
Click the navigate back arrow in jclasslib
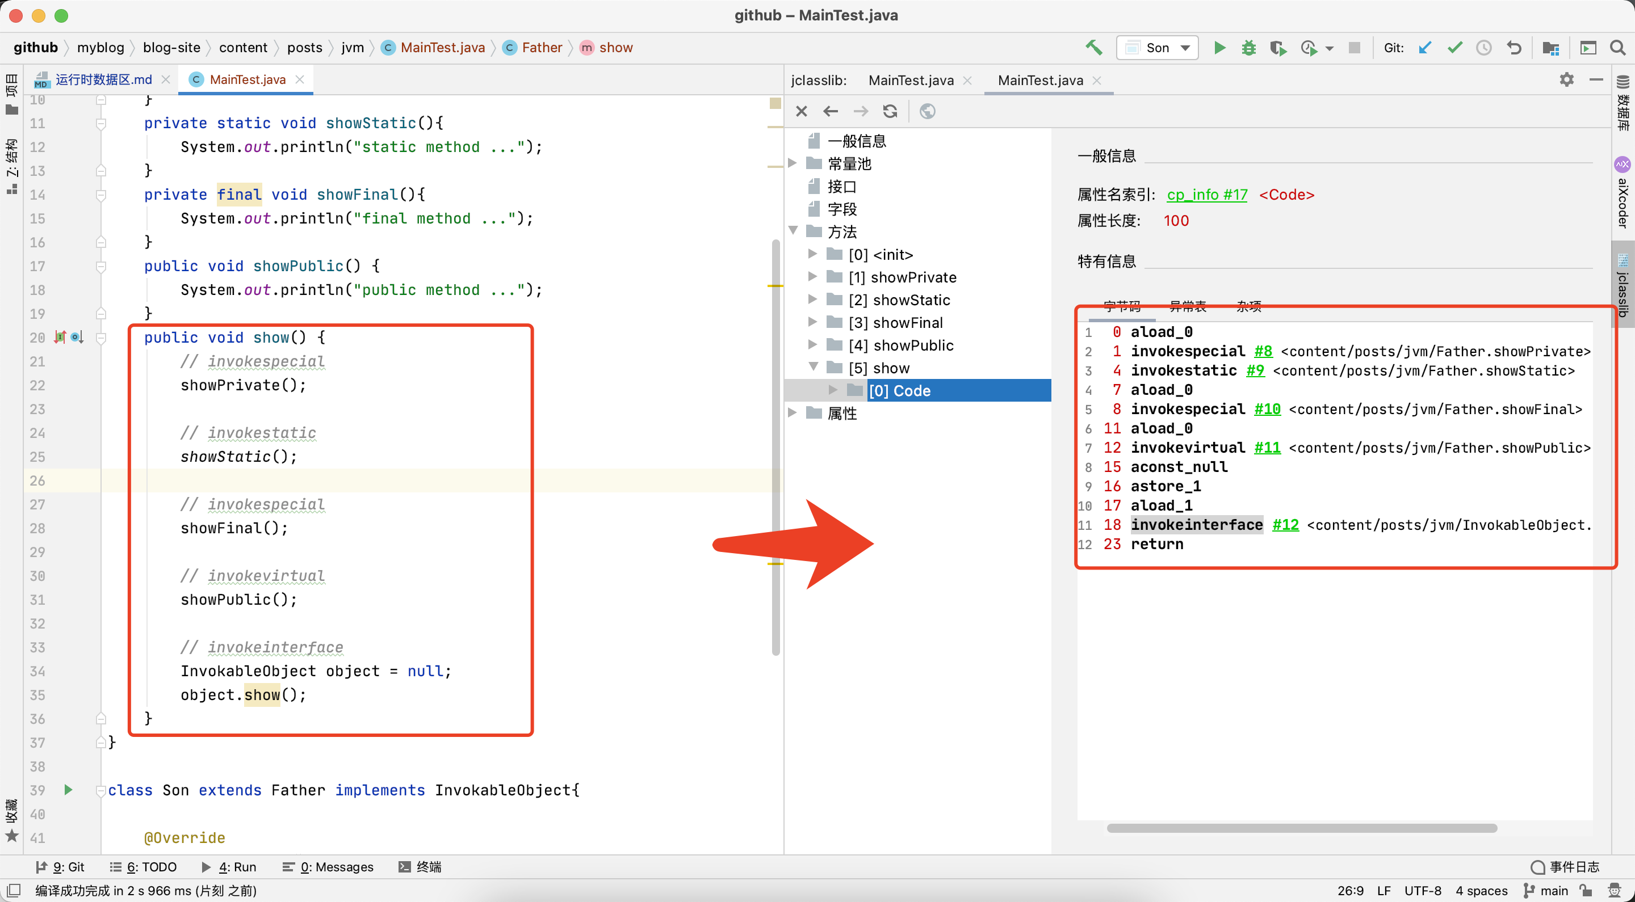[x=831, y=111]
